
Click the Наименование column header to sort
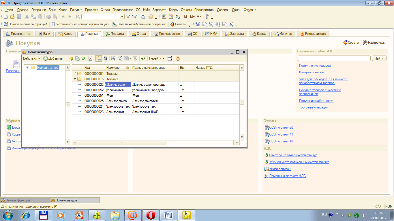tap(118, 68)
